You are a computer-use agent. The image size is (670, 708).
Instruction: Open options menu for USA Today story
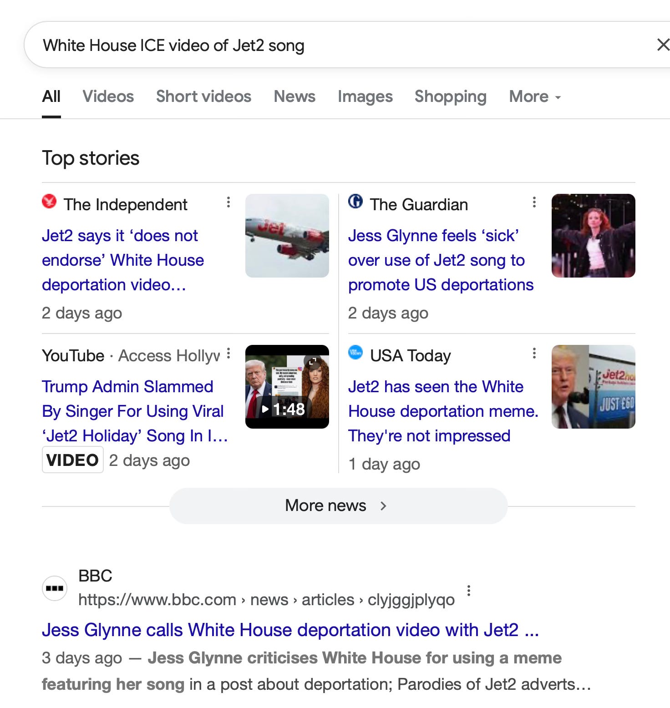point(534,354)
